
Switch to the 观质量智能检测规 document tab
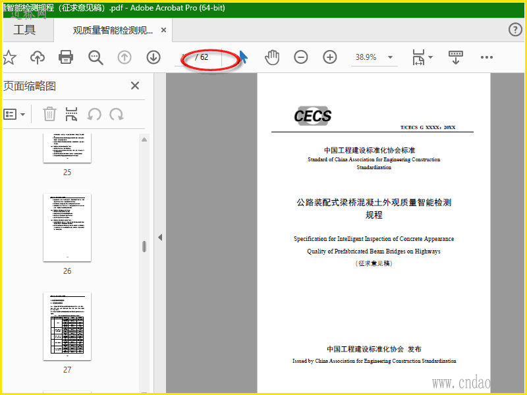click(x=113, y=30)
